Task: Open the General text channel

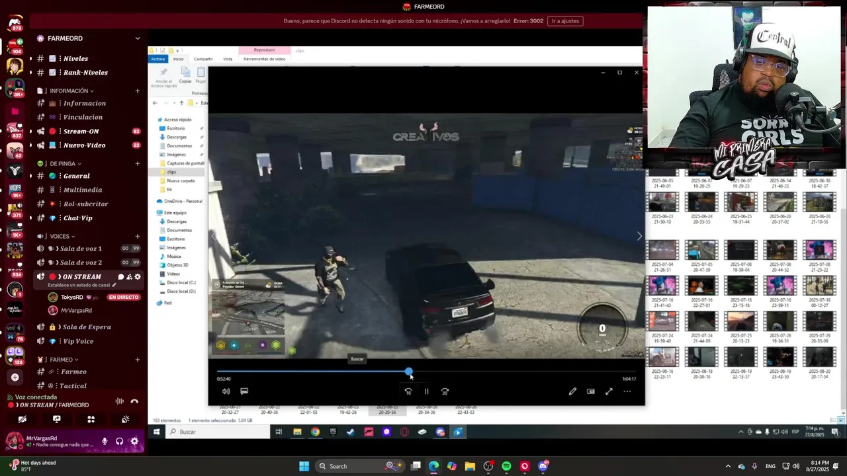Action: [x=89, y=176]
